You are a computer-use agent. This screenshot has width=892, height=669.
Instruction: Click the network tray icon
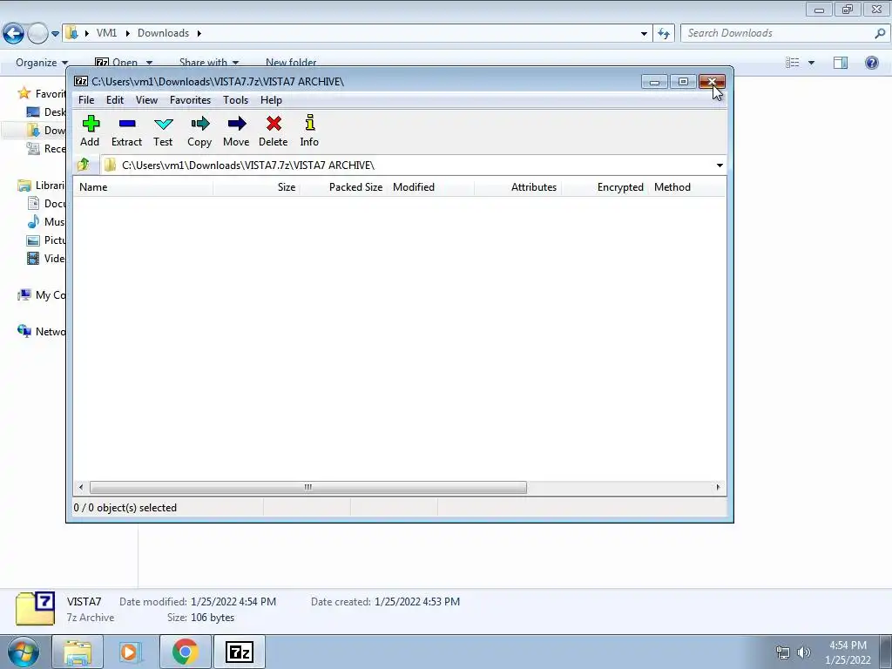coord(783,652)
